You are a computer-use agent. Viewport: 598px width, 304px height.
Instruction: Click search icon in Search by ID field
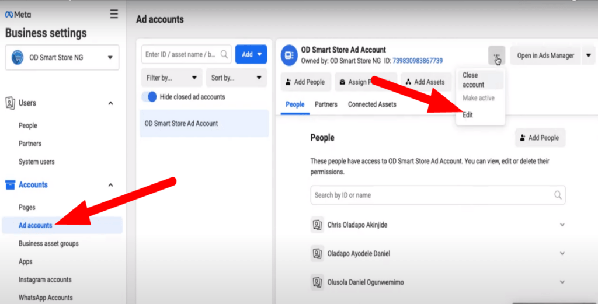click(x=558, y=195)
